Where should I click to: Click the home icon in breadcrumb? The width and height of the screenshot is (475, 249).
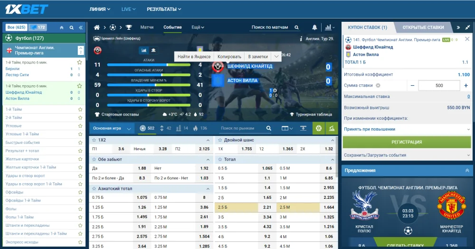pos(97,27)
